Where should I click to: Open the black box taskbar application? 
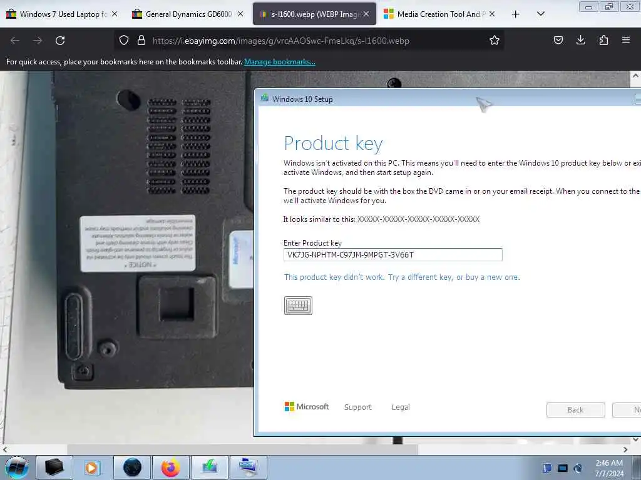click(54, 467)
